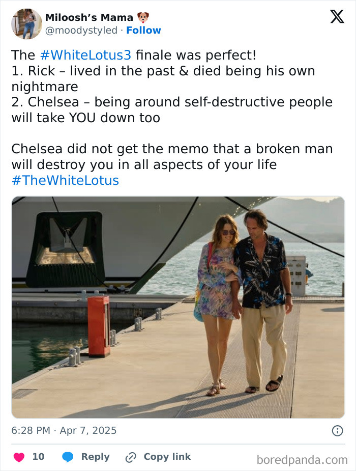The width and height of the screenshot is (356, 471).
Task: Follow @moodystyled using the Follow button
Action: pyautogui.click(x=143, y=30)
